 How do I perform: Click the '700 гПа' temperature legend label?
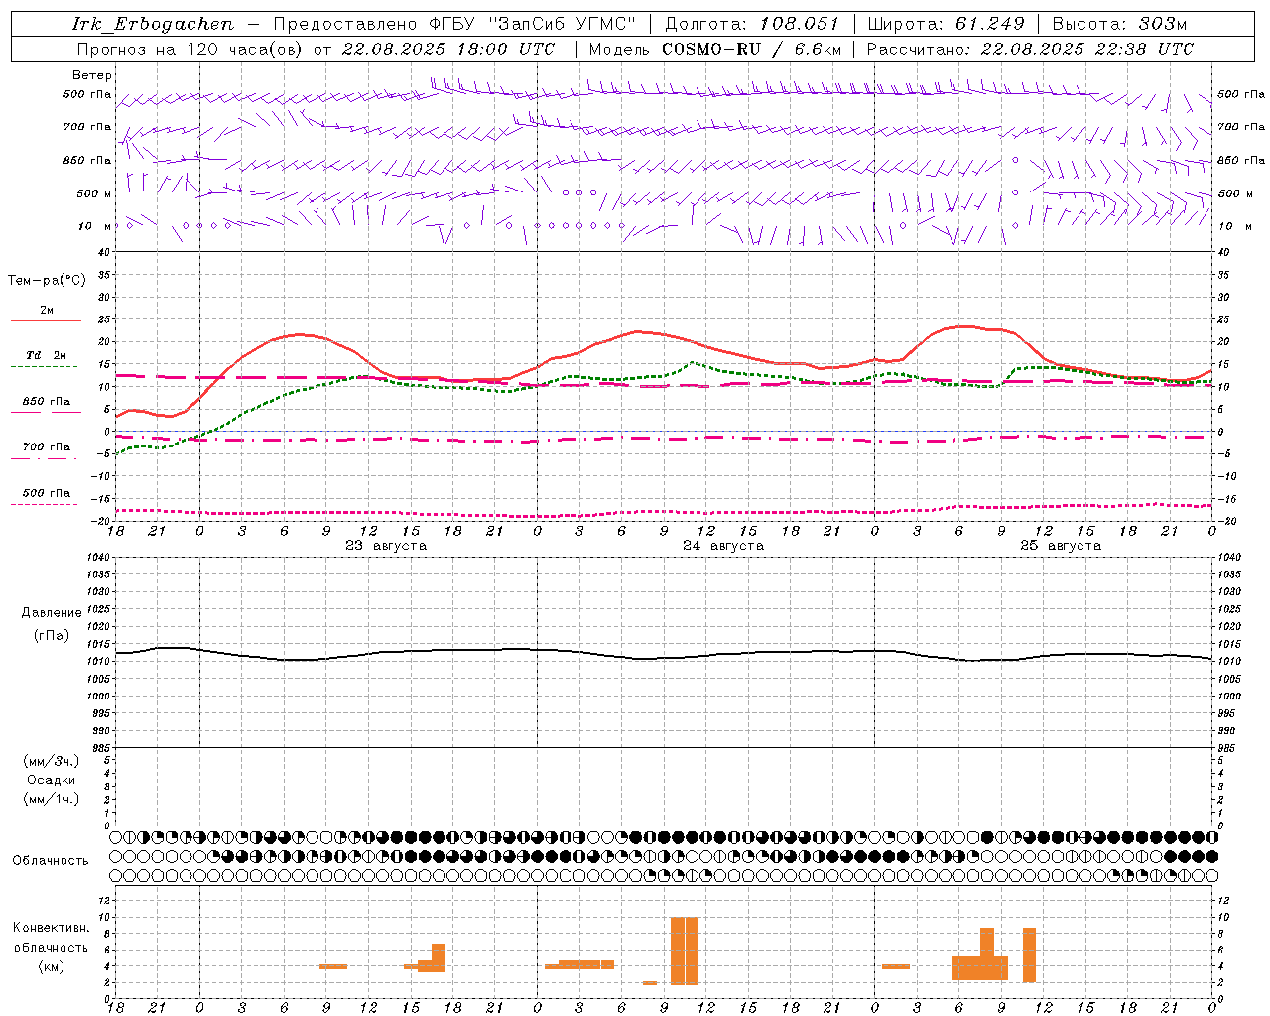(x=47, y=447)
